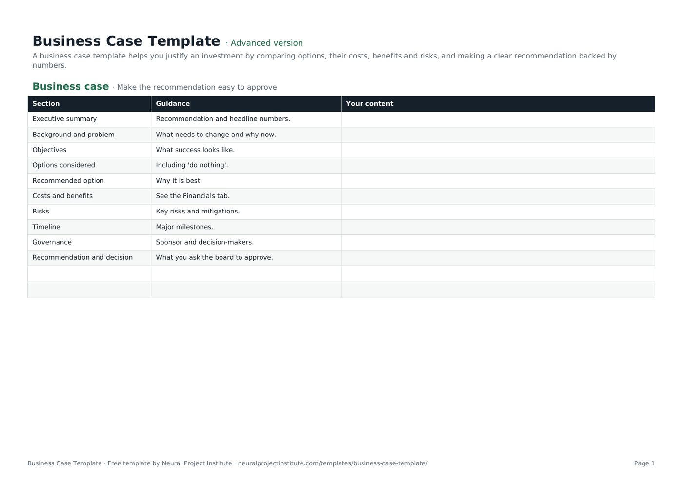This screenshot has width=683, height=482.
Task: Select 'Sponsor and decision-makers.' cell
Action: tap(246, 242)
